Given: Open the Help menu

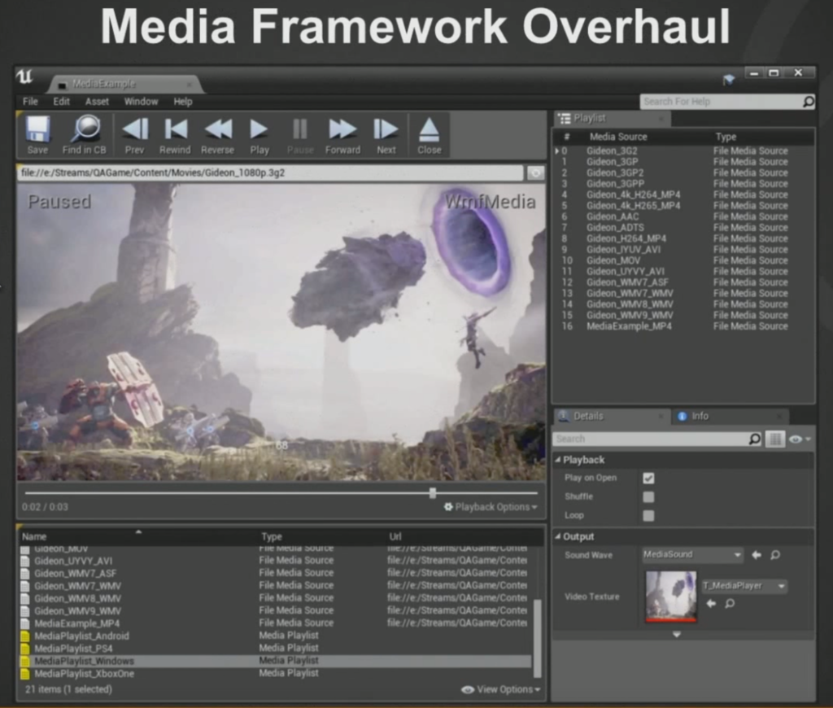Looking at the screenshot, I should [183, 102].
